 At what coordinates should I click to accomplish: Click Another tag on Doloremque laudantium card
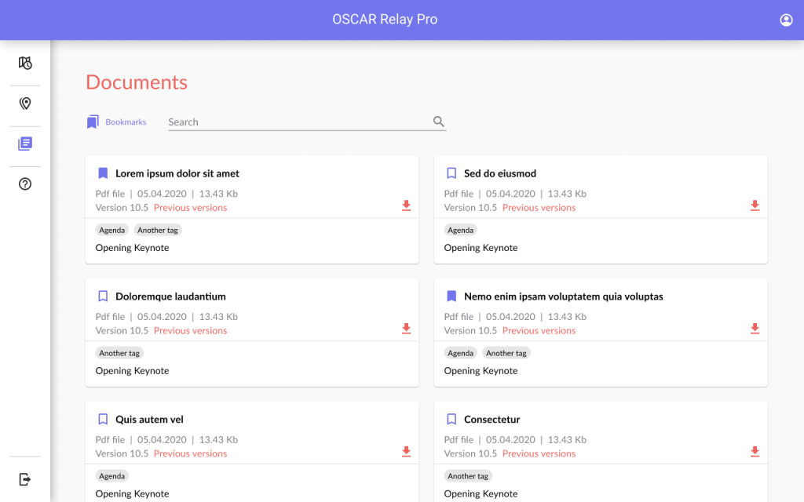click(119, 353)
